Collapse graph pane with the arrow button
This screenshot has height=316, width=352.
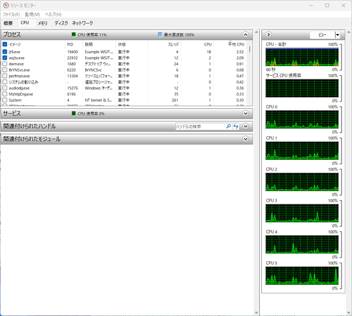(268, 35)
